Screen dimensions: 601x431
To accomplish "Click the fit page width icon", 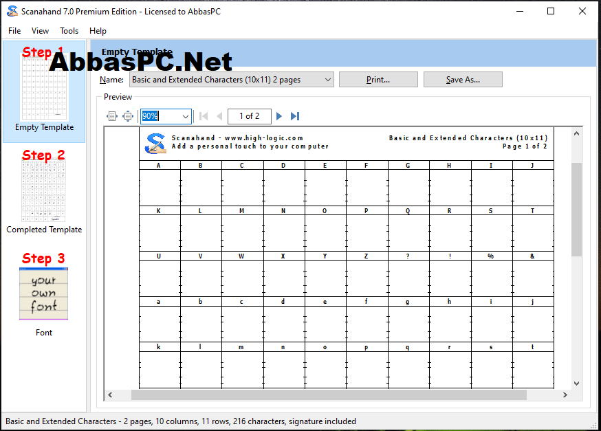I will point(111,116).
